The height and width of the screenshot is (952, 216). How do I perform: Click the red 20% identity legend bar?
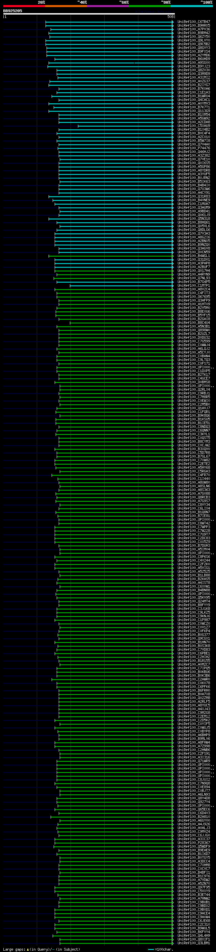(24, 6)
